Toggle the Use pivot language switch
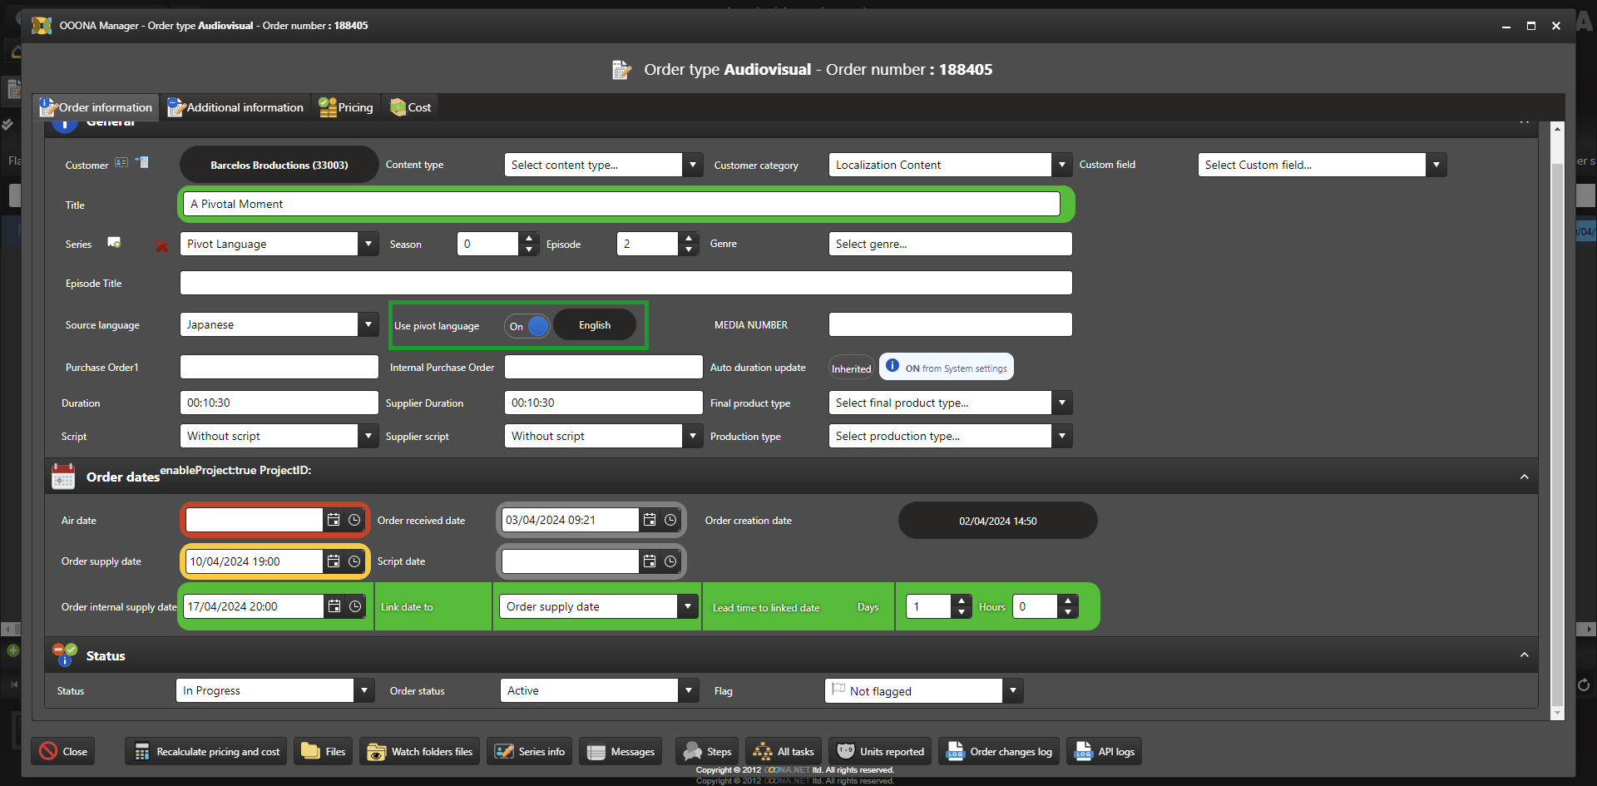Image resolution: width=1597 pixels, height=786 pixels. [527, 326]
